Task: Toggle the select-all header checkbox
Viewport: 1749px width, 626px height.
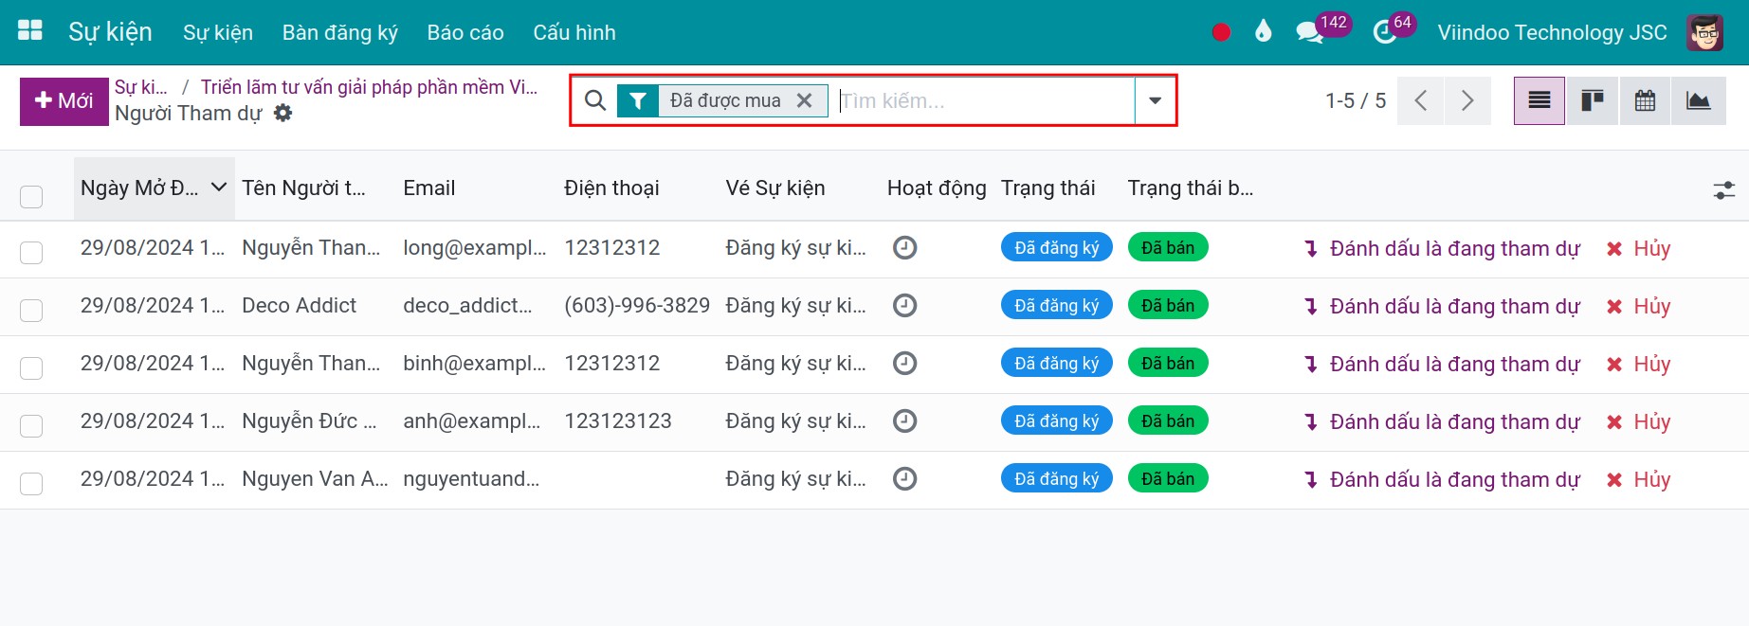Action: (x=31, y=196)
